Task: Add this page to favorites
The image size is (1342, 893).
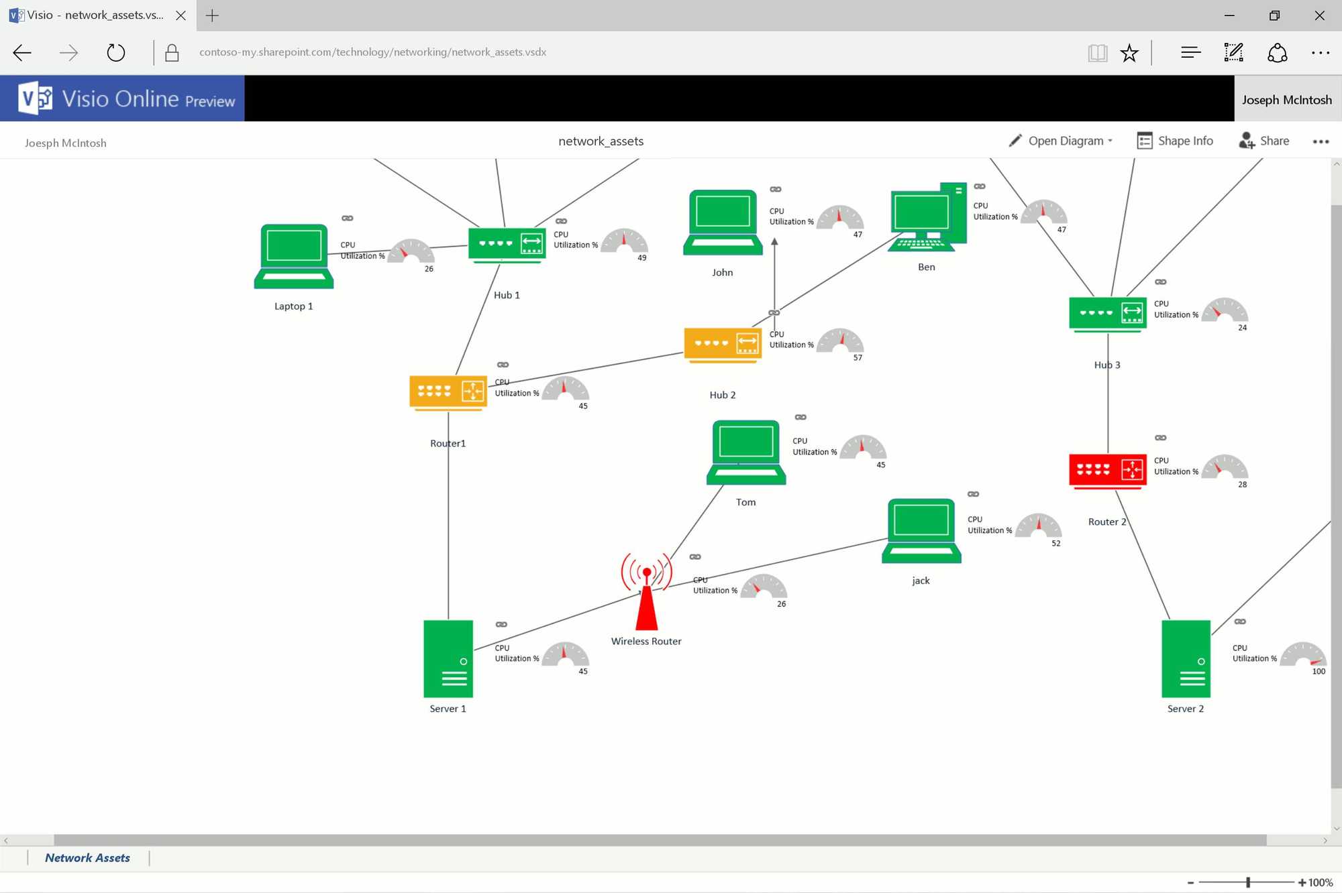Action: click(x=1130, y=52)
